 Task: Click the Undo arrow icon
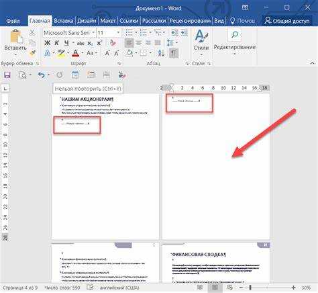[41, 75]
